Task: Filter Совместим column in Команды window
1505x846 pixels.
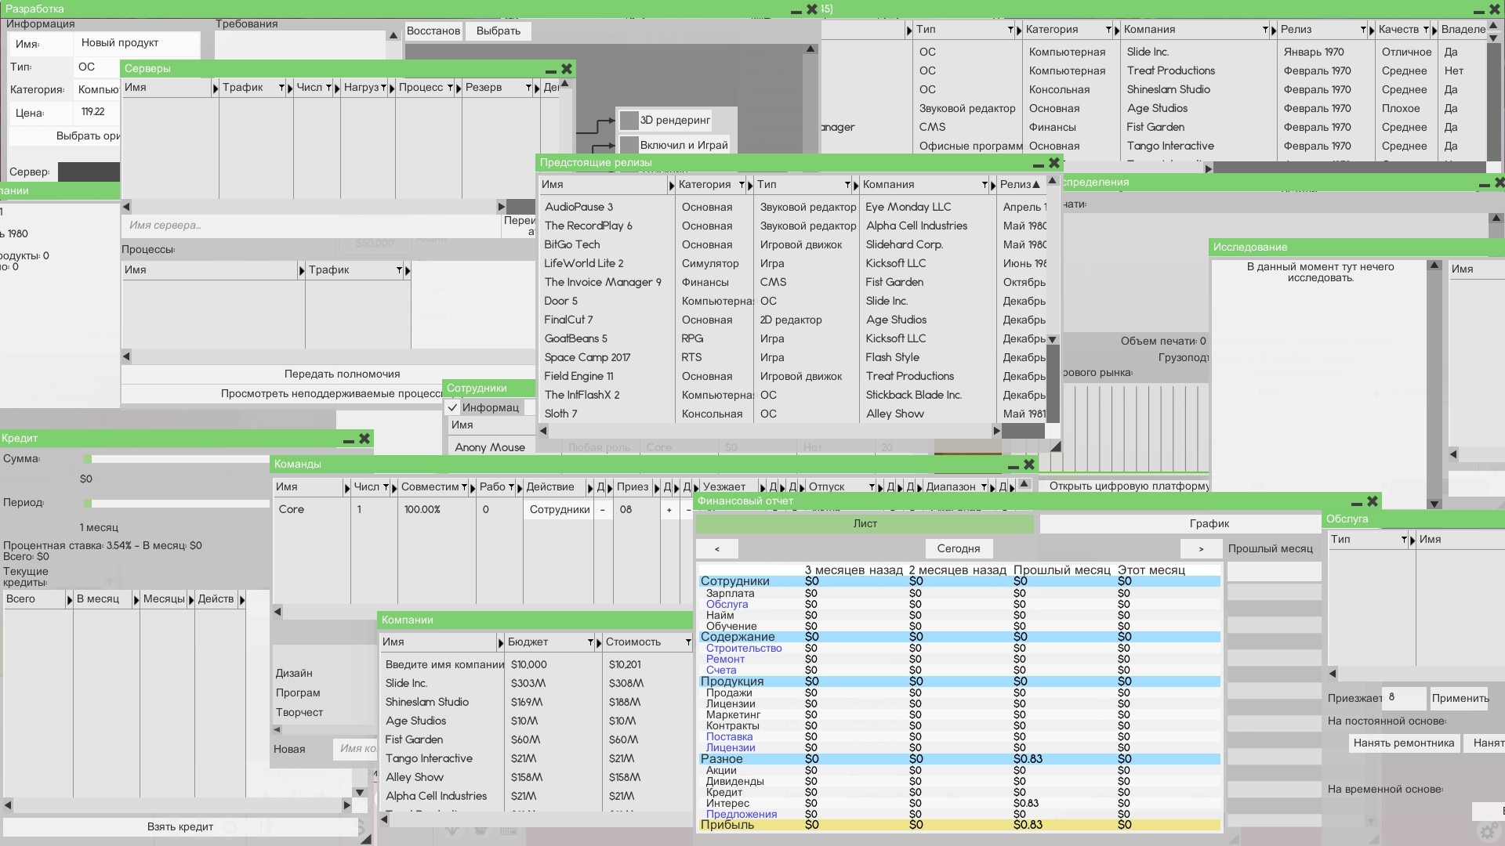Action: pyautogui.click(x=464, y=487)
